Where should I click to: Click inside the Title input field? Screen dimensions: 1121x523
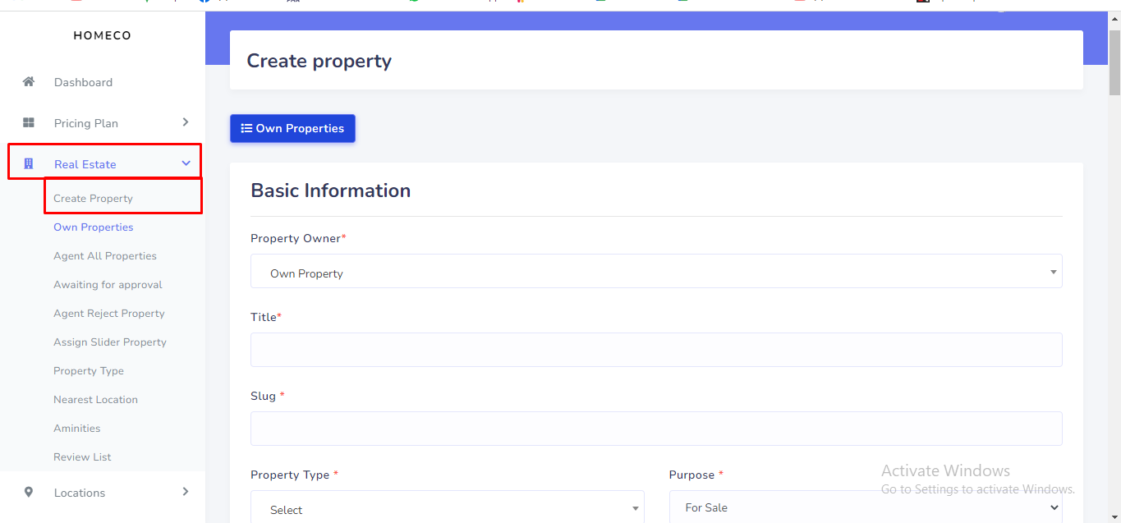click(x=655, y=350)
